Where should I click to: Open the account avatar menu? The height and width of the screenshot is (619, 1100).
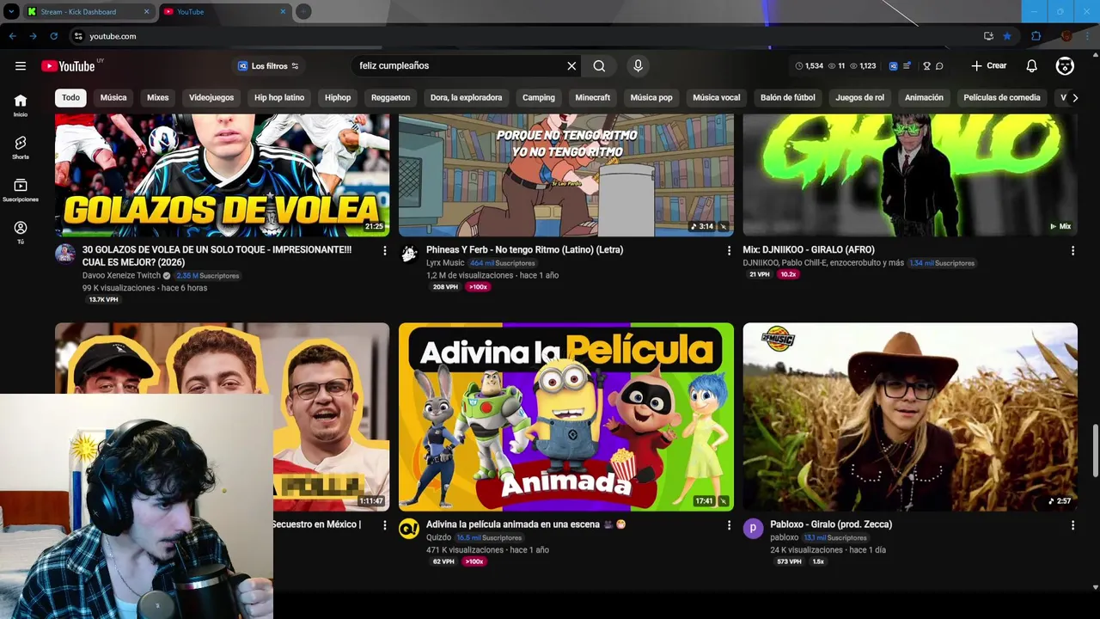[x=1065, y=65]
